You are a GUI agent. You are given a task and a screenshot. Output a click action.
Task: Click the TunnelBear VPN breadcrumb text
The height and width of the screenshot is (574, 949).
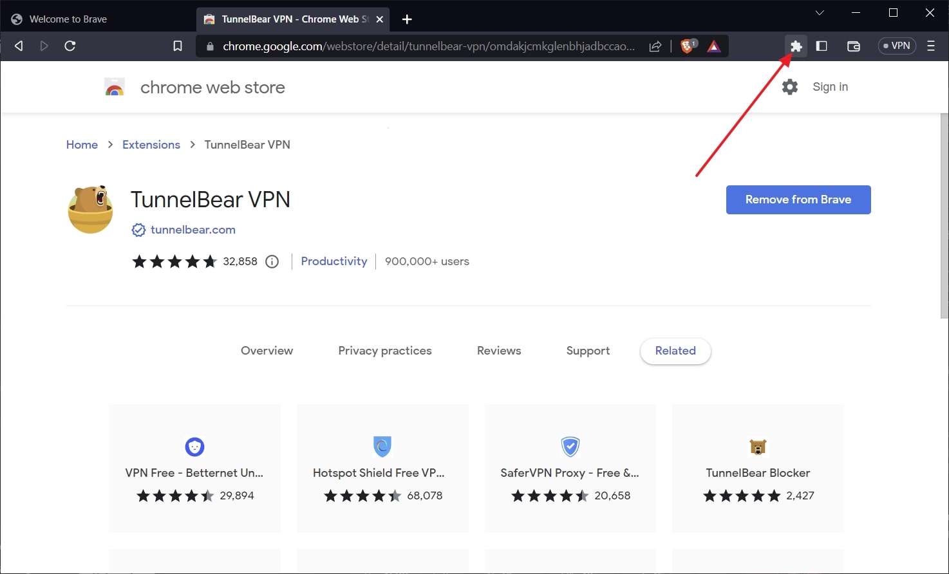coord(247,145)
